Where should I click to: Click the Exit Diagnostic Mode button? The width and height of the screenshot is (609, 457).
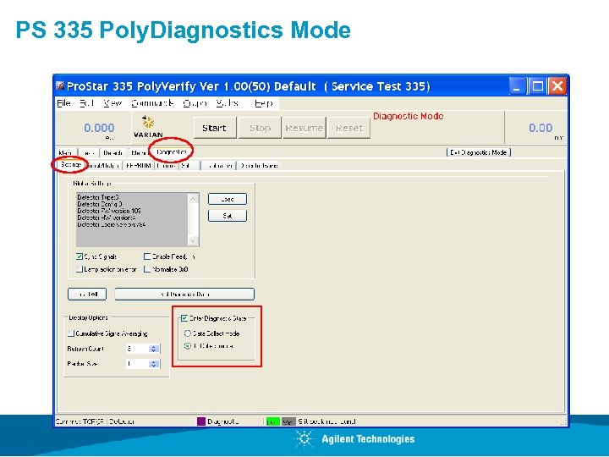(x=479, y=152)
